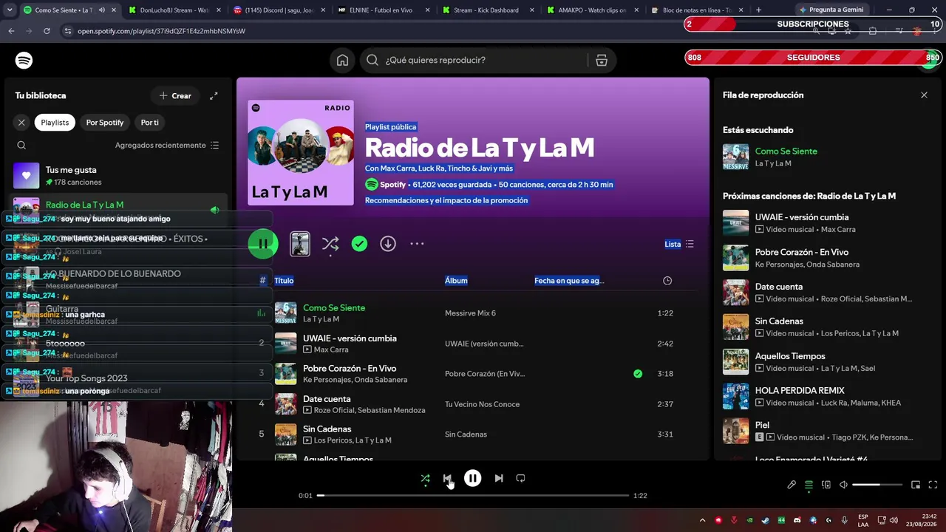Viewport: 946px width, 532px height.
Task: Switch to the Discord browser tab
Action: tap(278, 10)
